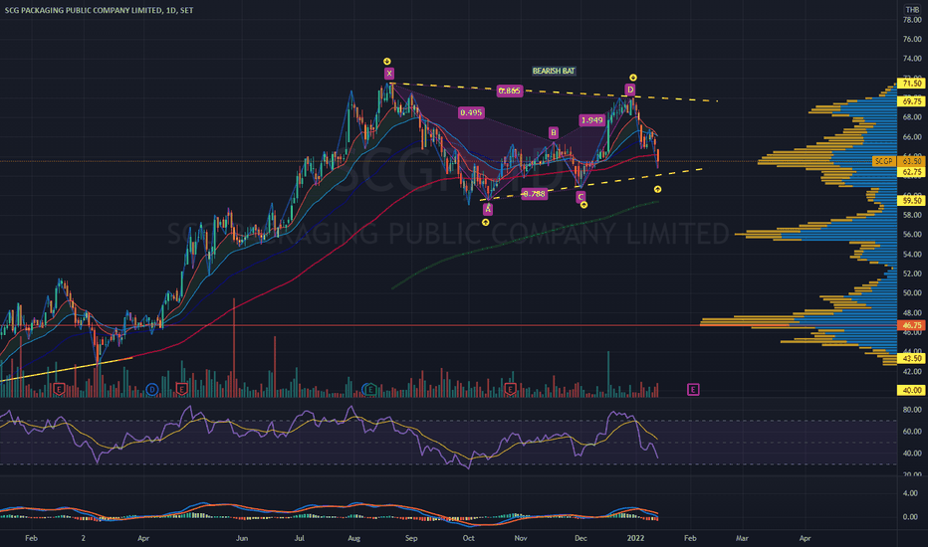Click the red 46.75 price level label
This screenshot has width=928, height=547.
point(911,325)
